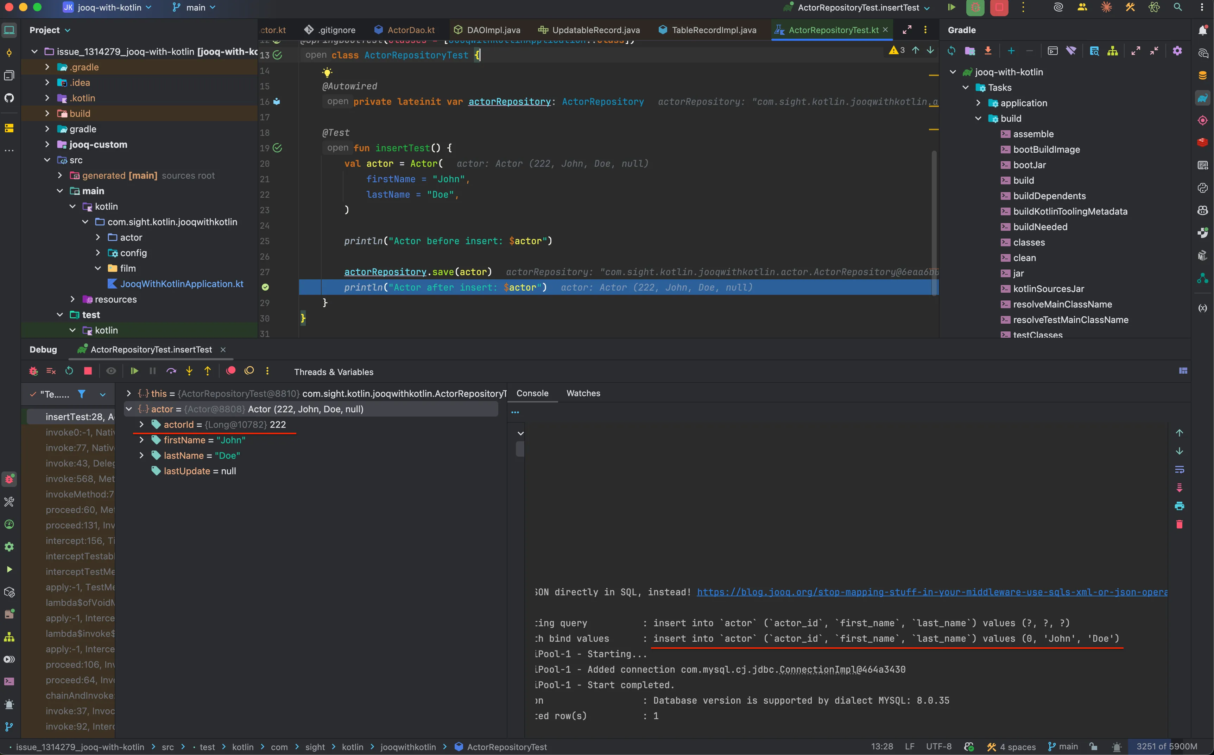Open the main branch dropdown
Viewport: 1214px width, 755px height.
[x=194, y=7]
